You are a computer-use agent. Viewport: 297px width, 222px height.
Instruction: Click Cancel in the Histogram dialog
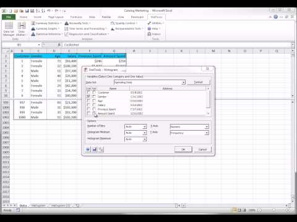(202, 149)
